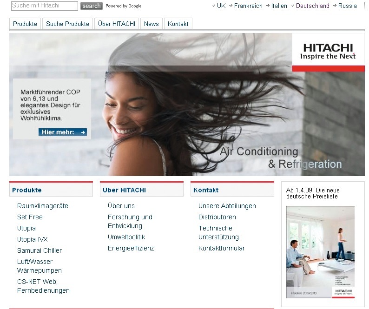Select the Über HITACHI navigation tab
Viewport: 369px width, 309px height.
(117, 24)
